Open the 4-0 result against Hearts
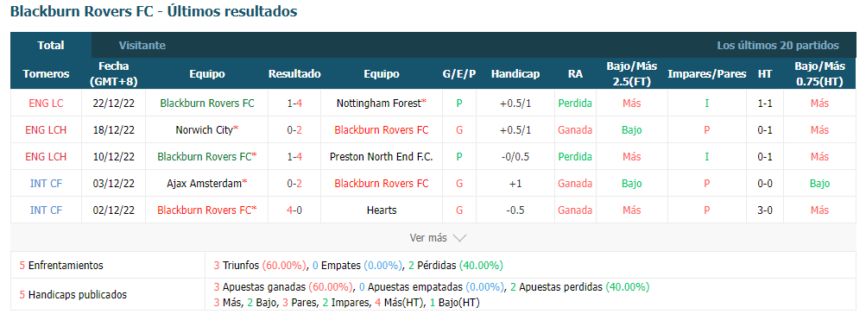This screenshot has width=866, height=320. point(294,210)
